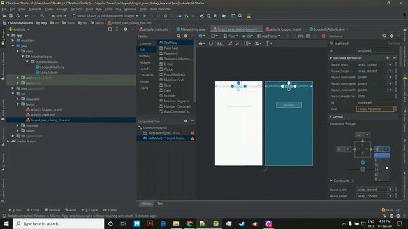Open LoggedInActivity in project tree
Screen dimensions: 408x229
[52, 67]
